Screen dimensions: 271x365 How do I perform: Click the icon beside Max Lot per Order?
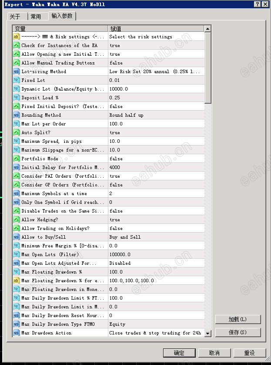16,124
